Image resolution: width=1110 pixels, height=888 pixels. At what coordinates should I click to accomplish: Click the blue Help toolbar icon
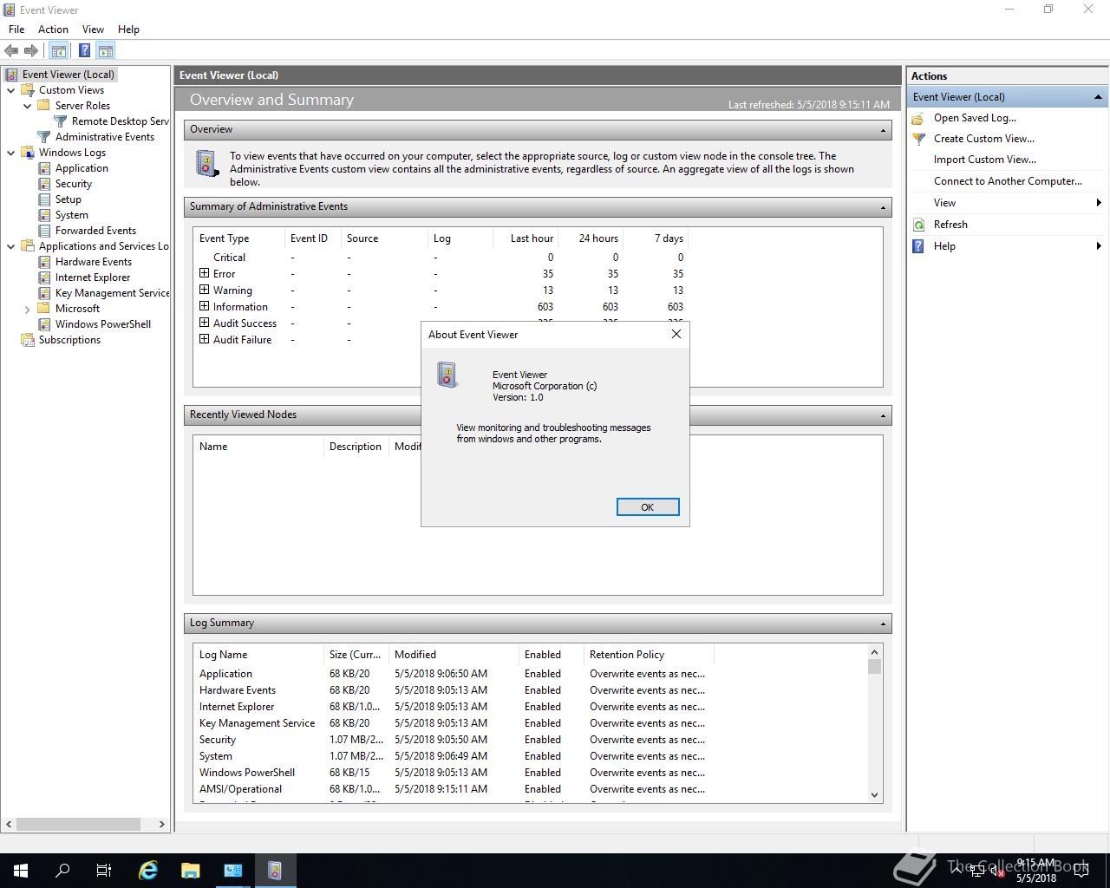(84, 51)
